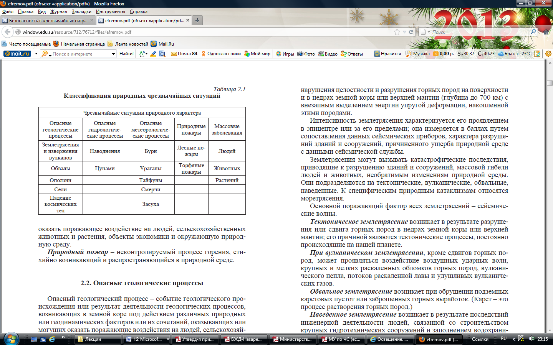
Task: Switch to БЖД-Назаре... PDF in taskbar
Action: (243, 339)
